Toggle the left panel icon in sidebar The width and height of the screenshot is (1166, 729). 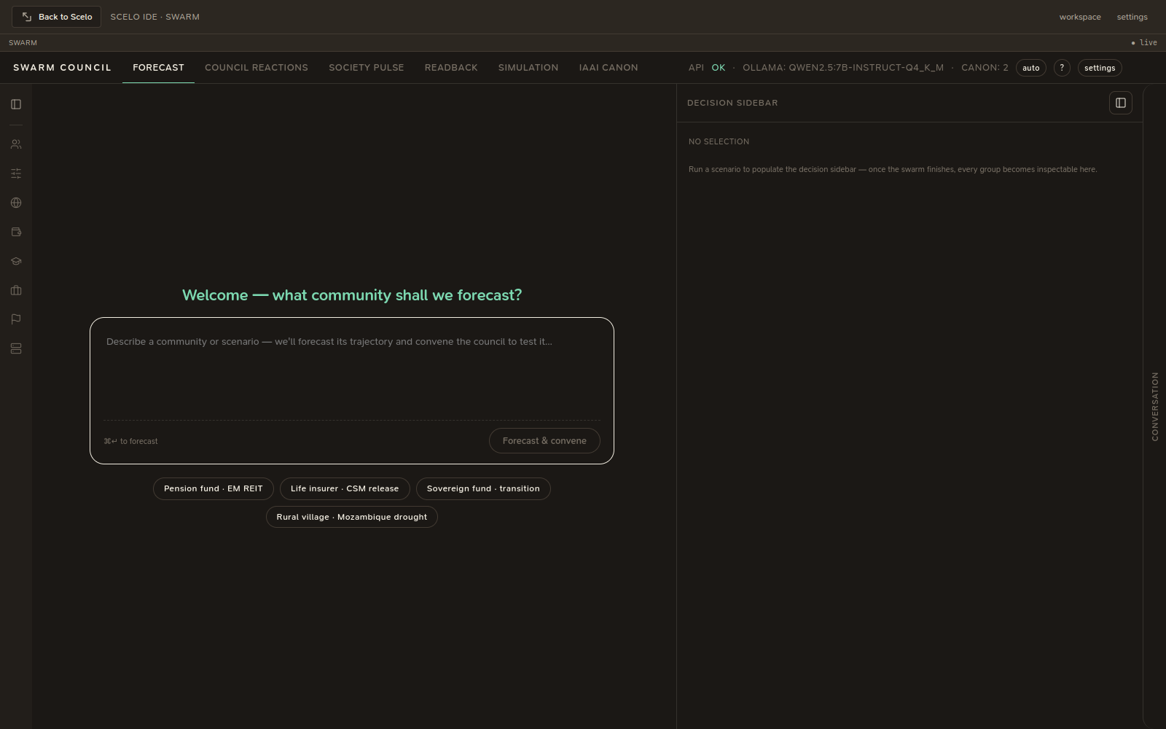[x=16, y=104]
